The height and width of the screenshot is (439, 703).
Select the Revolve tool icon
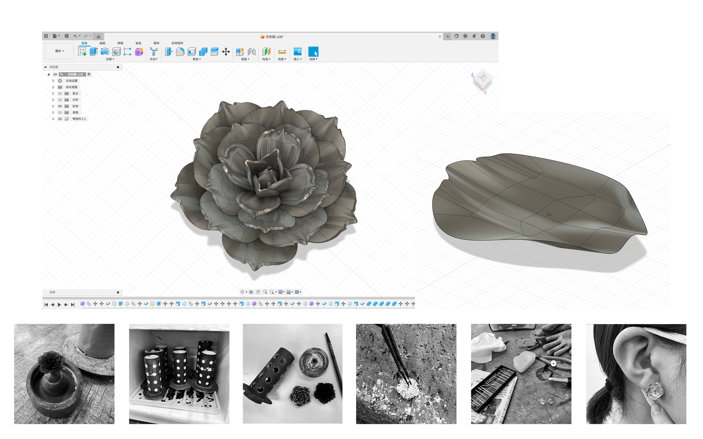click(105, 52)
